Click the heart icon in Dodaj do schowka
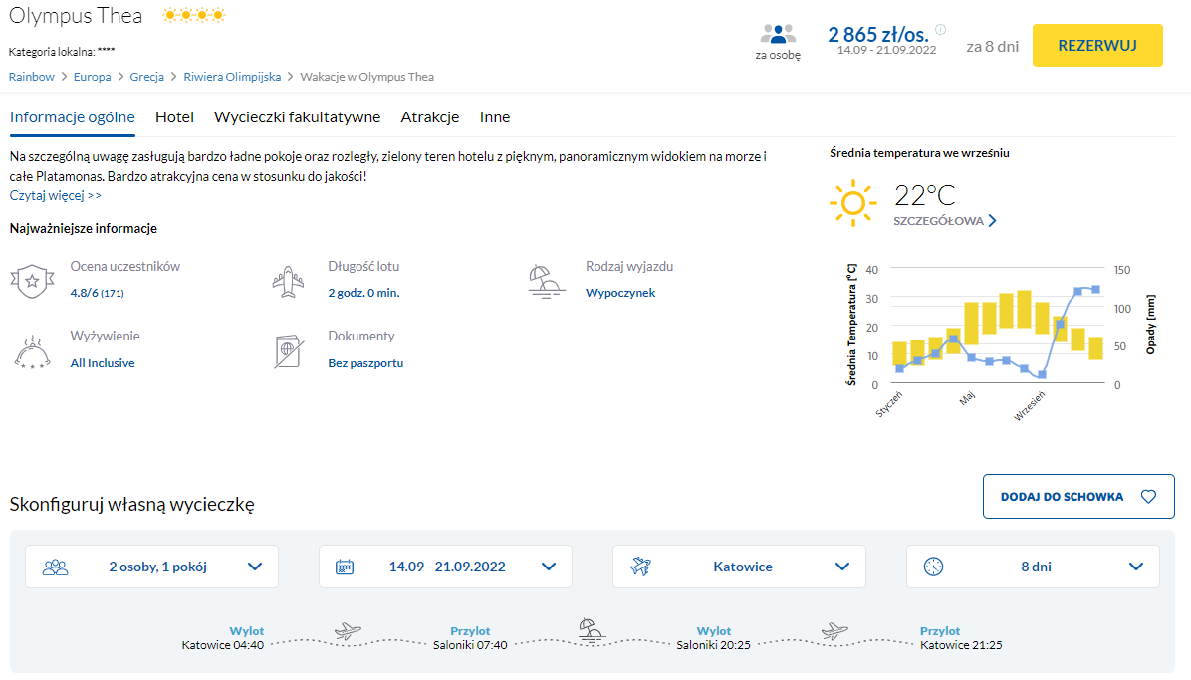 1148,496
